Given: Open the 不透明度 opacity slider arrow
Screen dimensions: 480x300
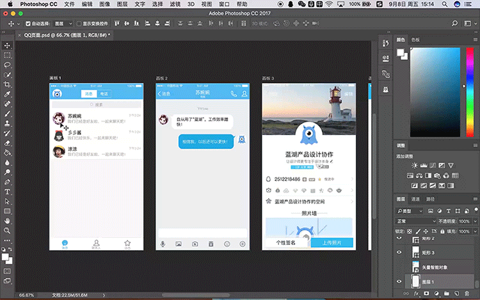Looking at the screenshot, I should tap(475, 221).
